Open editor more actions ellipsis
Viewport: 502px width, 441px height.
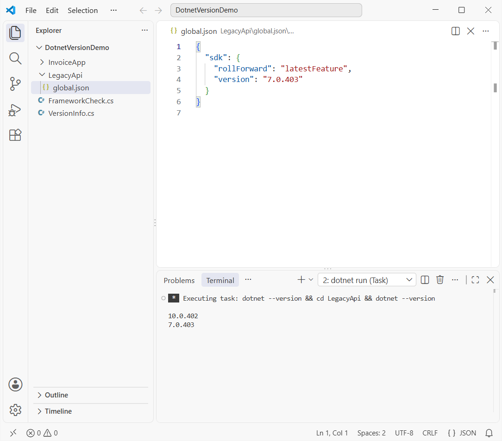click(x=486, y=31)
